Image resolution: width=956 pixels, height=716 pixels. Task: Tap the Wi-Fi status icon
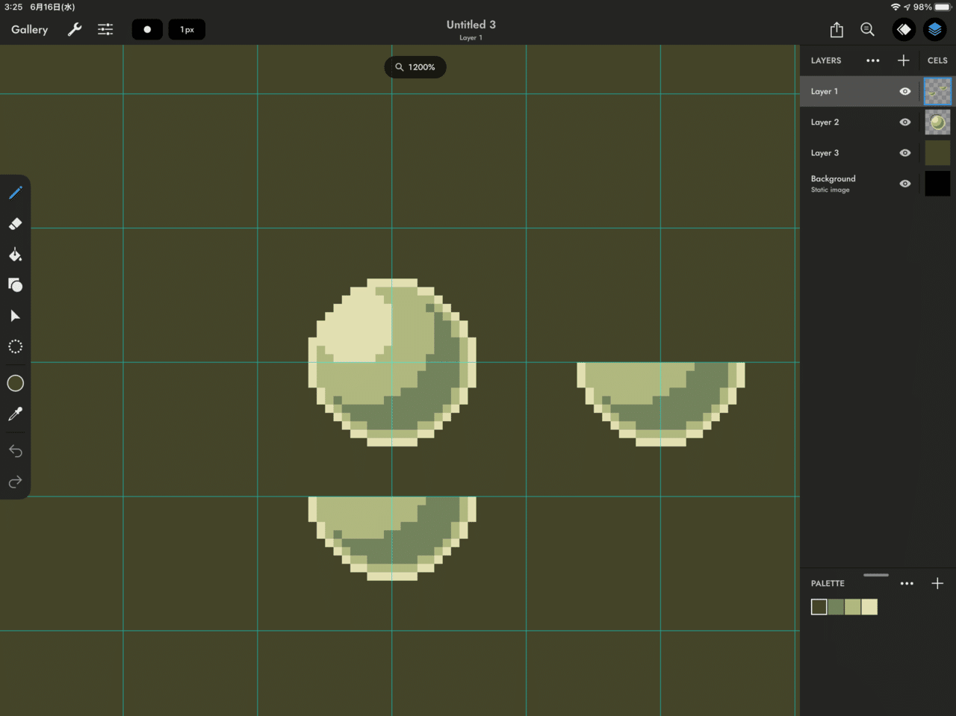click(896, 7)
